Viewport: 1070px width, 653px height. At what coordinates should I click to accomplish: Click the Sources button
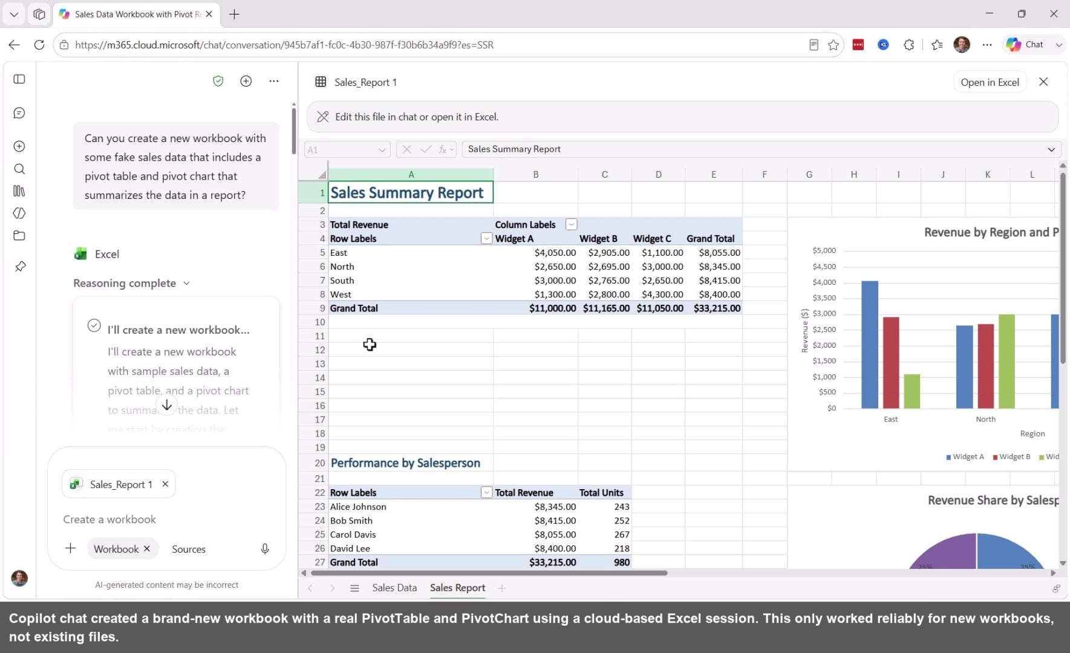click(x=189, y=549)
